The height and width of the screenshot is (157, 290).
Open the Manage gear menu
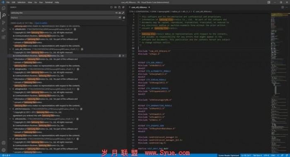click(3, 150)
